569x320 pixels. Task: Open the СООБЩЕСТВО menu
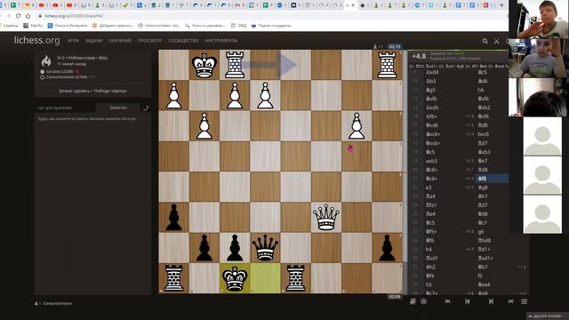[183, 41]
